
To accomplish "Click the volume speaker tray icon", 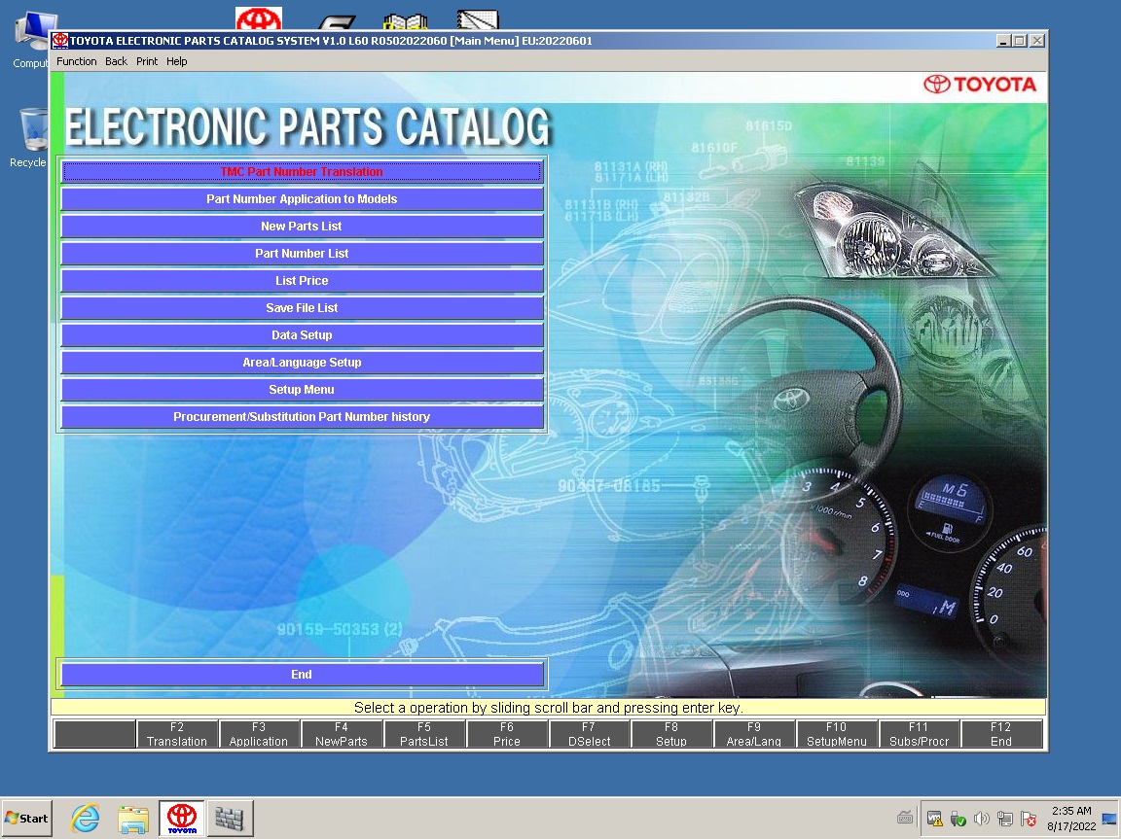I will click(982, 819).
